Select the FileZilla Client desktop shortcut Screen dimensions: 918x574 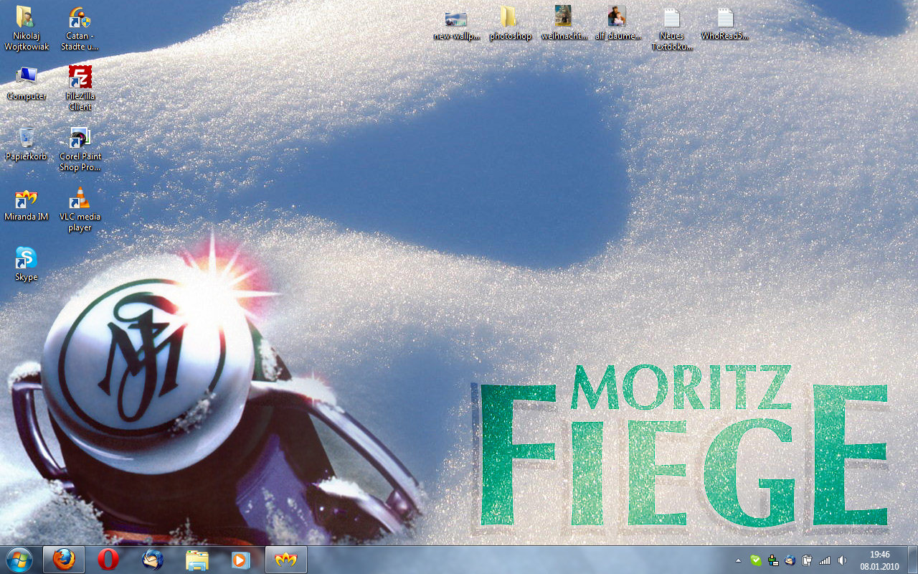(x=80, y=77)
